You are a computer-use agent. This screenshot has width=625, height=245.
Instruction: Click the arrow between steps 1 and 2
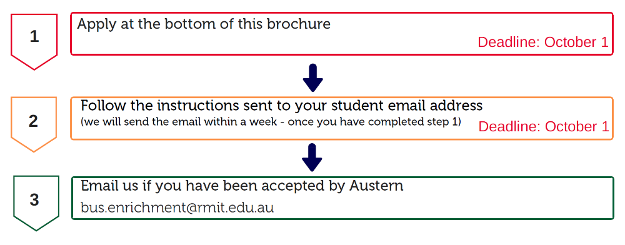pos(312,77)
